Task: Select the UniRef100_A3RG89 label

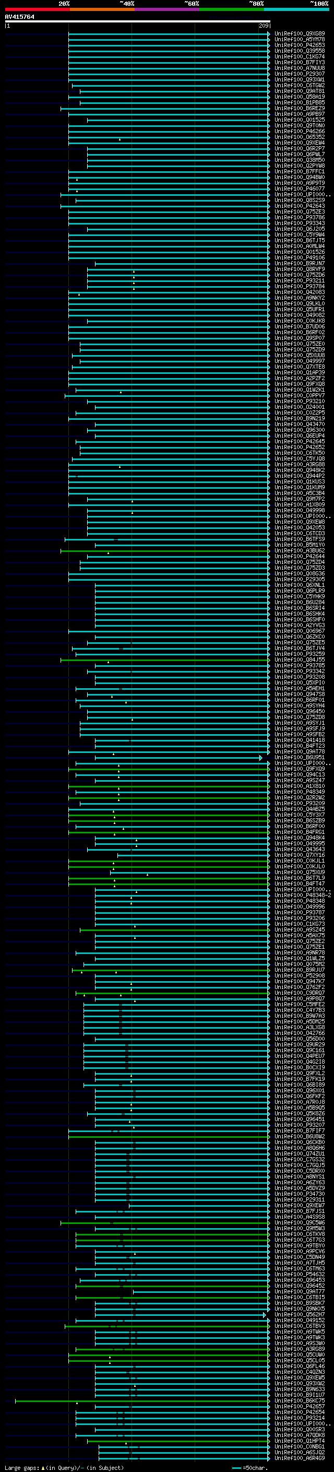Action: (300, 1349)
